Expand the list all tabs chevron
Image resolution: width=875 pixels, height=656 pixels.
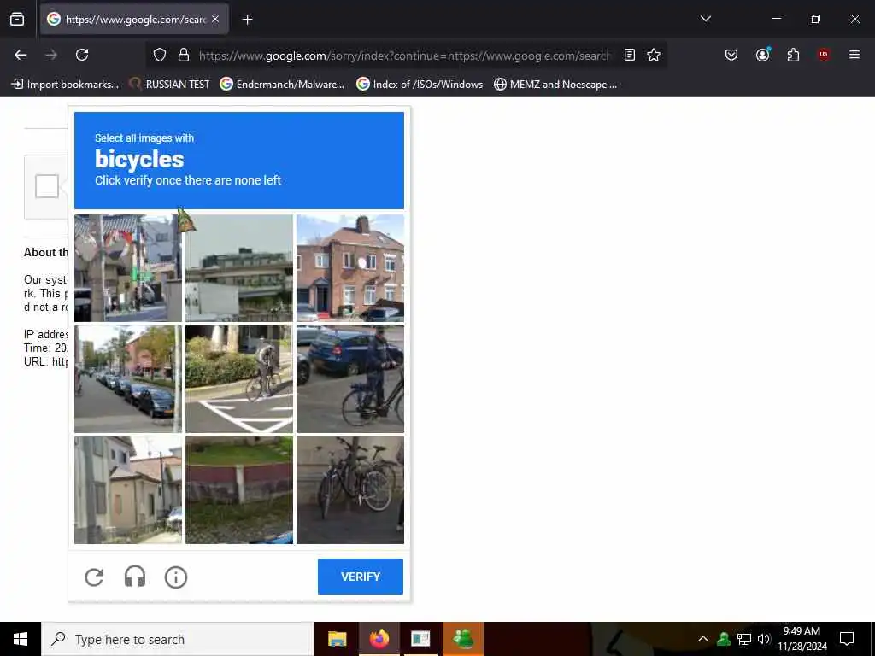tap(706, 19)
